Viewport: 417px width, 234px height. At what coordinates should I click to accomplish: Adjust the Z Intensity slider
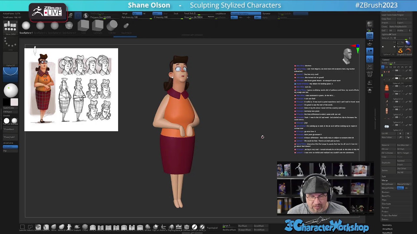[x=161, y=17]
